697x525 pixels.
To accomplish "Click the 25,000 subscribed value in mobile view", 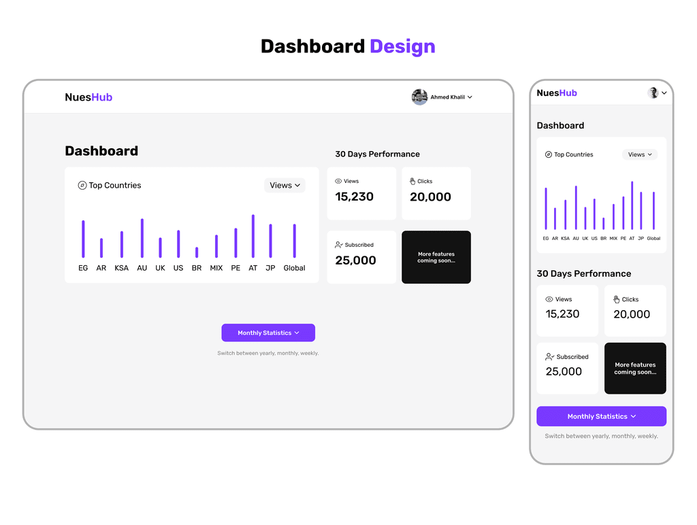I will (564, 371).
